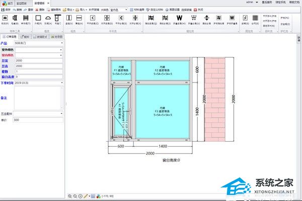Click the 清除画布 clear canvas button

[x=54, y=10]
